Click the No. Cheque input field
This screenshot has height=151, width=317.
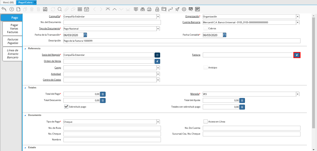point(112,134)
